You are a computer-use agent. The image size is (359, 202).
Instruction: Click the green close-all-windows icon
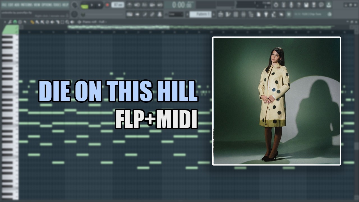(289, 14)
